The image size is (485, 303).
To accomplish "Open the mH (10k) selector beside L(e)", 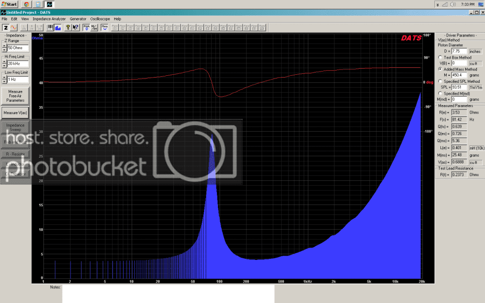I will [476, 148].
